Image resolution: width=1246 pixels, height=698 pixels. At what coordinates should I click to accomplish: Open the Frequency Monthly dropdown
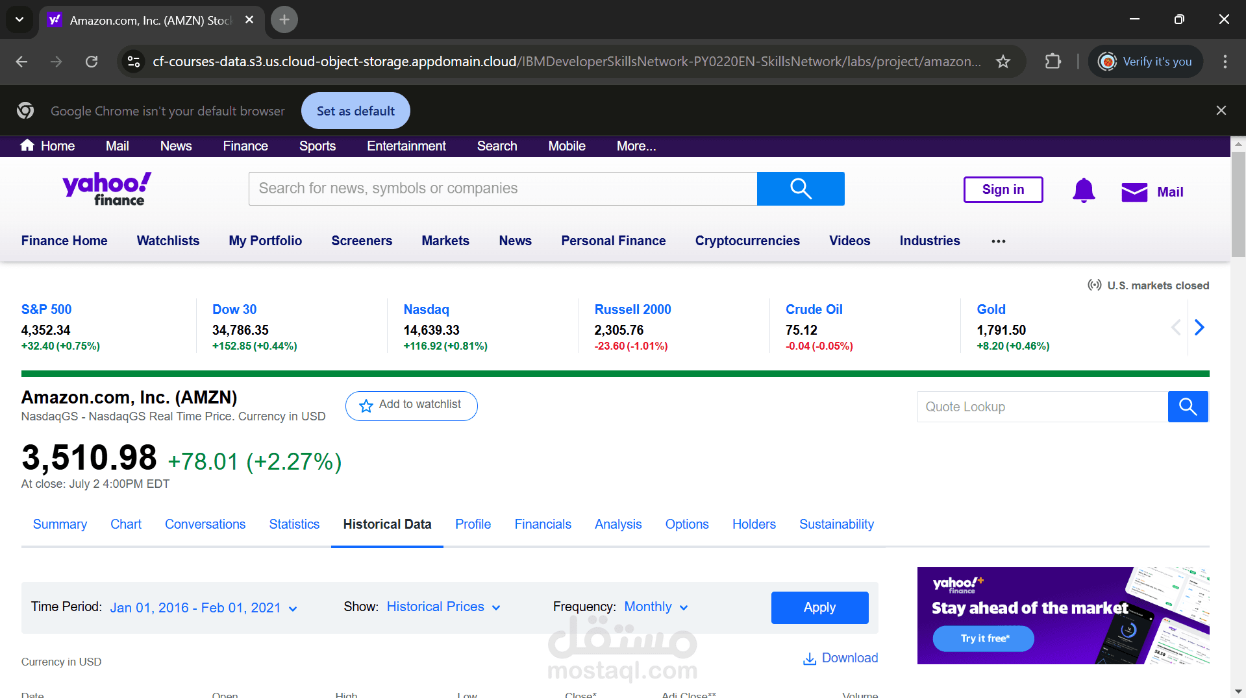click(656, 607)
